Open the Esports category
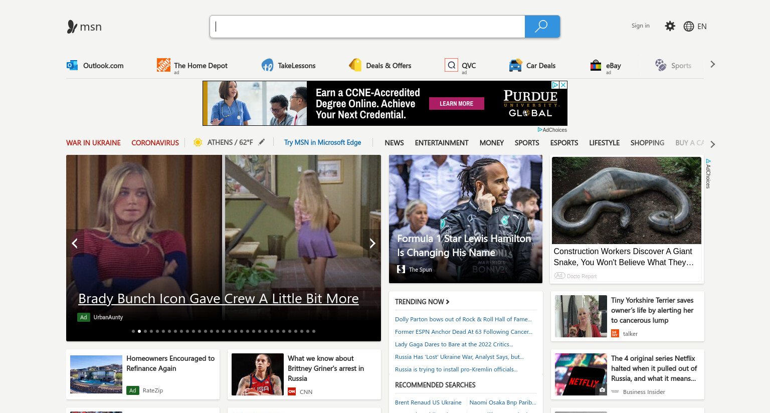 [564, 143]
